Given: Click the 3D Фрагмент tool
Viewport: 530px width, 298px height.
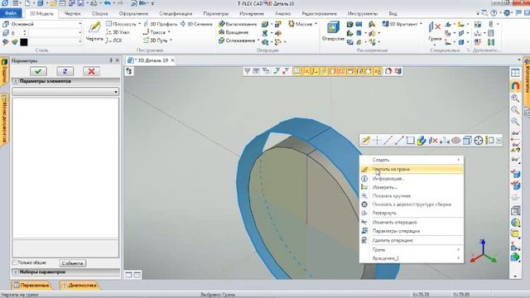Looking at the screenshot, I should tap(399, 24).
